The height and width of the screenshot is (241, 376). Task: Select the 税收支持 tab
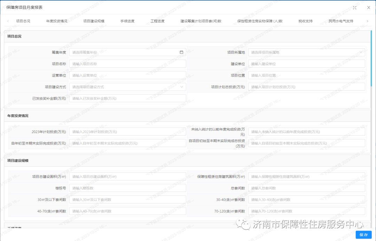point(306,21)
